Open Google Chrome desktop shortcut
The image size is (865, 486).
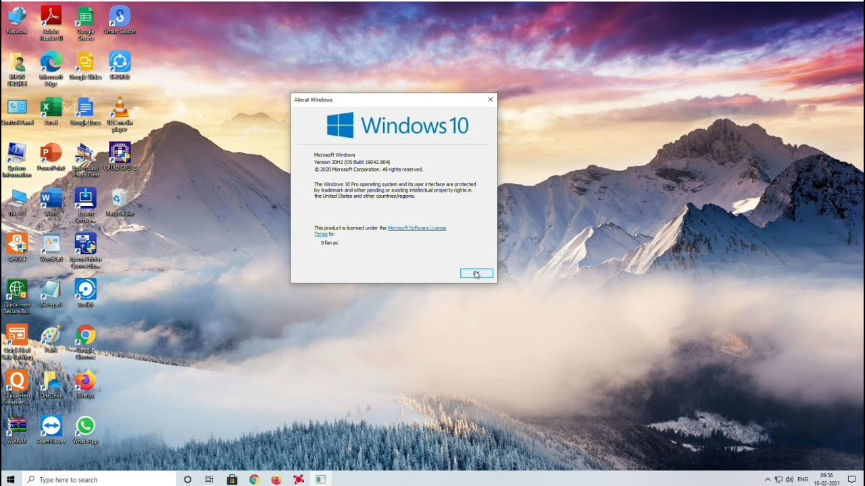tap(85, 342)
